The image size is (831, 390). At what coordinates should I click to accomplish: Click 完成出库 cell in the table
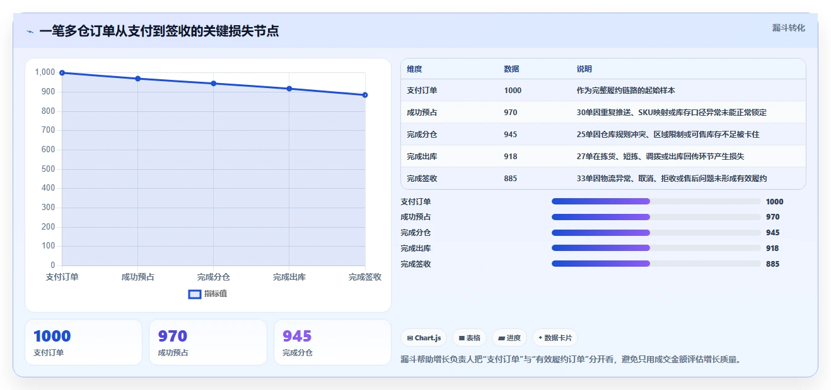tap(422, 157)
